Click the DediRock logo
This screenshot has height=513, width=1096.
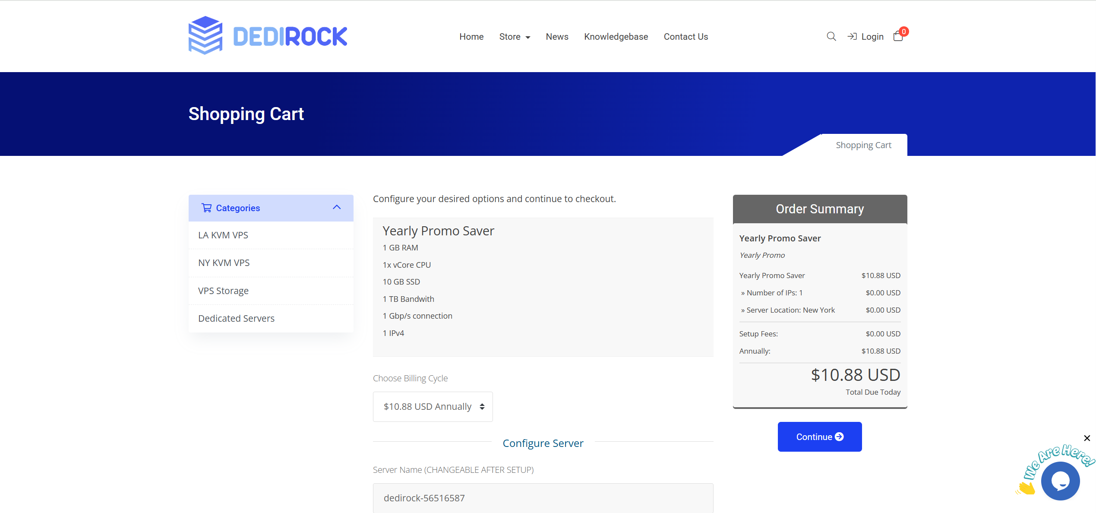[x=268, y=36]
